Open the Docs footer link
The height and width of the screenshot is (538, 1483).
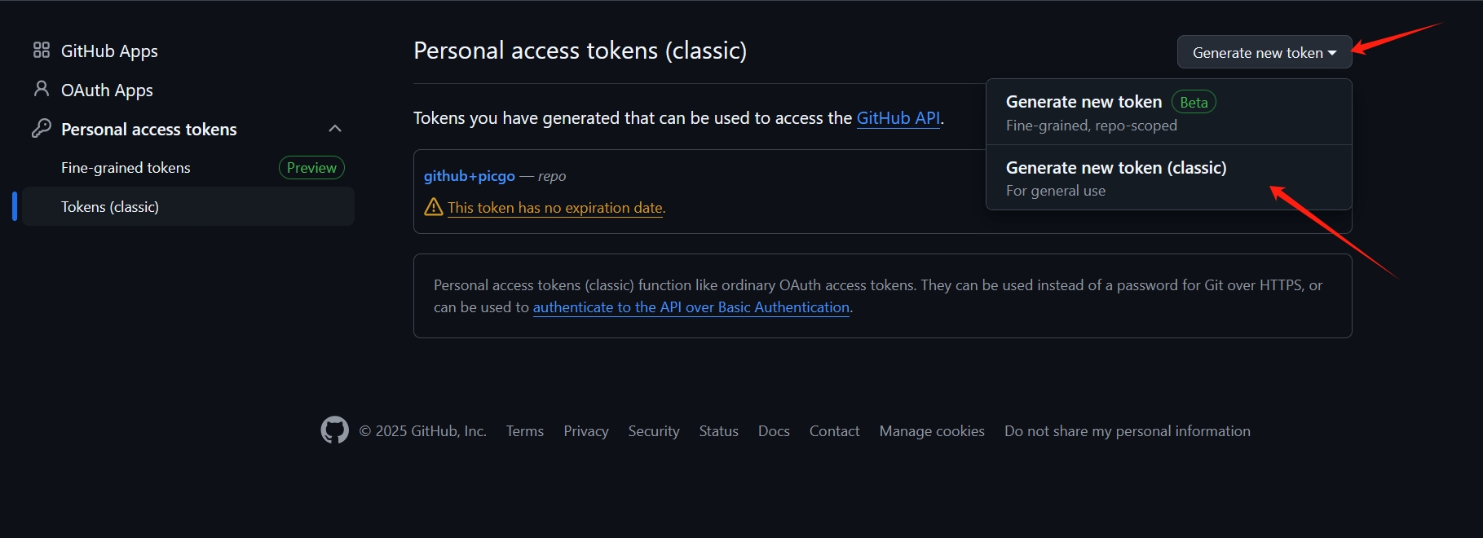(x=774, y=431)
